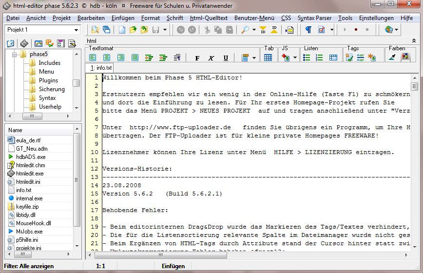This screenshot has width=423, height=273.
Task: Click the home folder icon in project panel
Action: (x=11, y=43)
